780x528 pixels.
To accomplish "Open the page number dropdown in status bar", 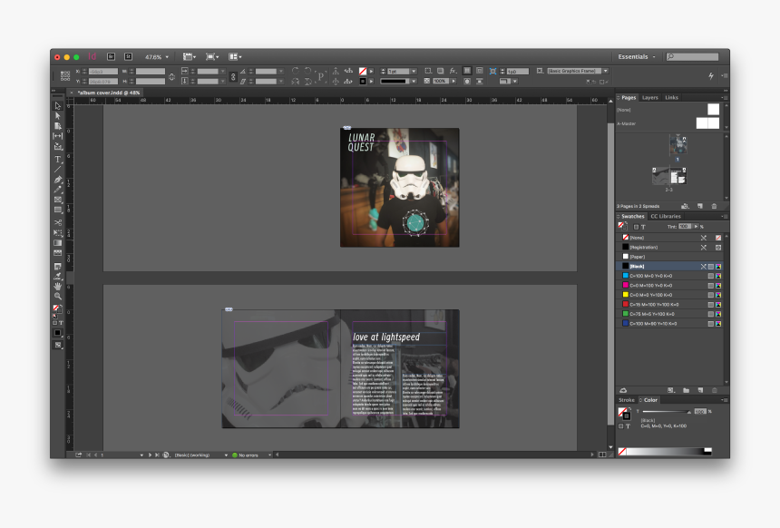I will (x=141, y=455).
